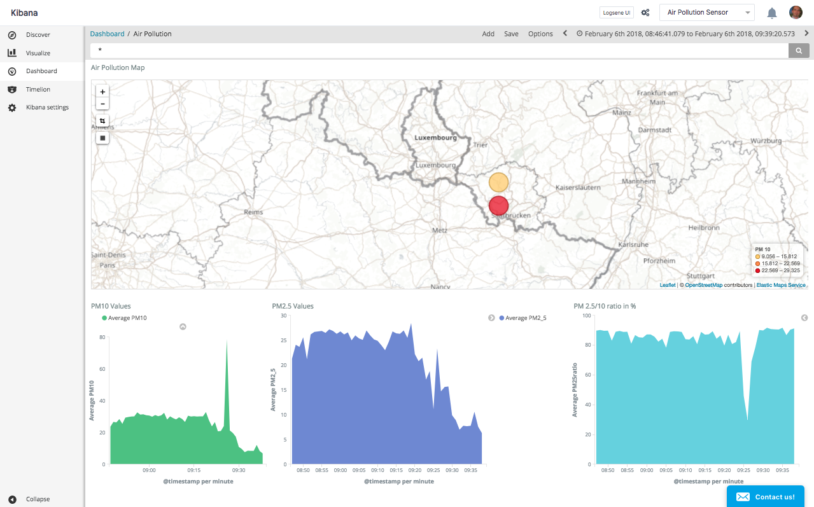Click the Collapse label
The height and width of the screenshot is (507, 814).
[x=38, y=499]
